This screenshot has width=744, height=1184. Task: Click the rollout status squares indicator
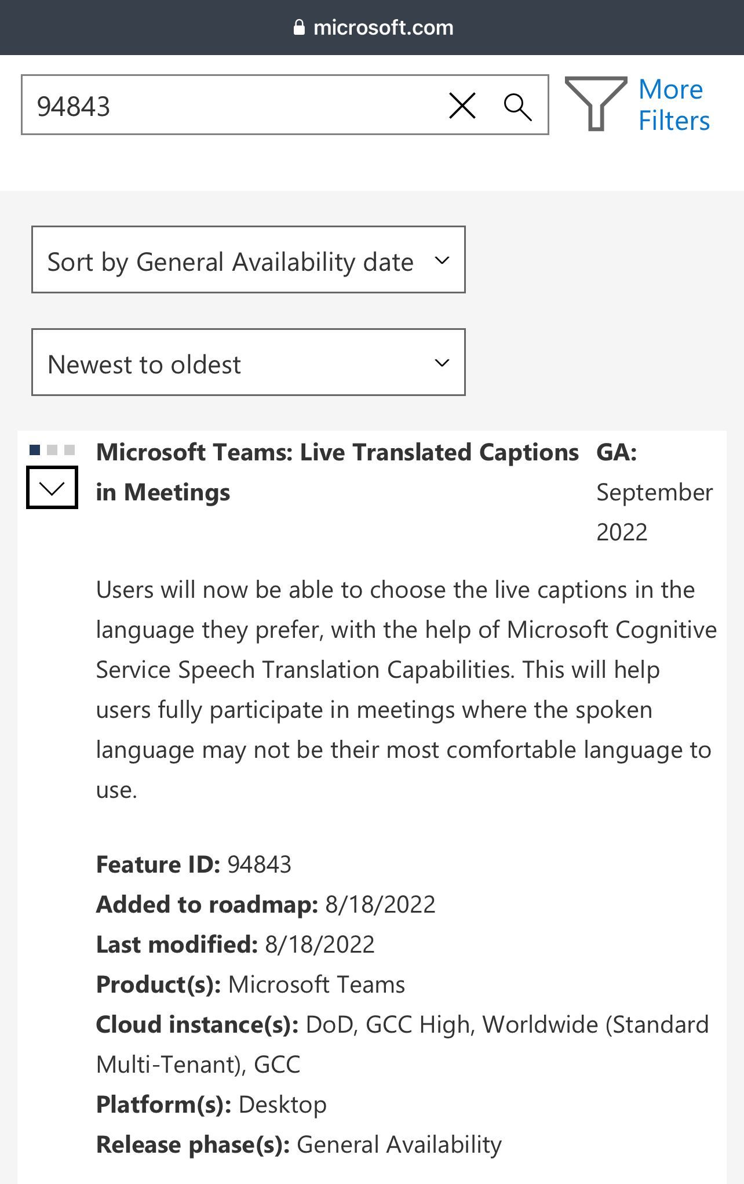(x=52, y=450)
